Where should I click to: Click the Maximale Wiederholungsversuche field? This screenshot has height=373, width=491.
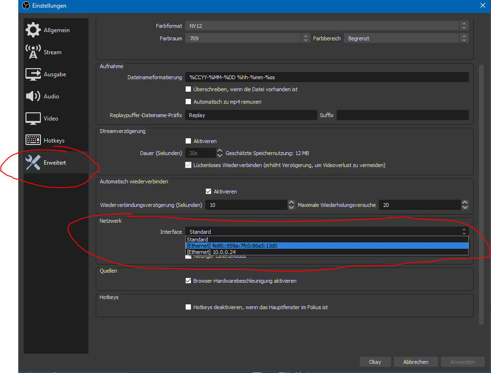420,205
